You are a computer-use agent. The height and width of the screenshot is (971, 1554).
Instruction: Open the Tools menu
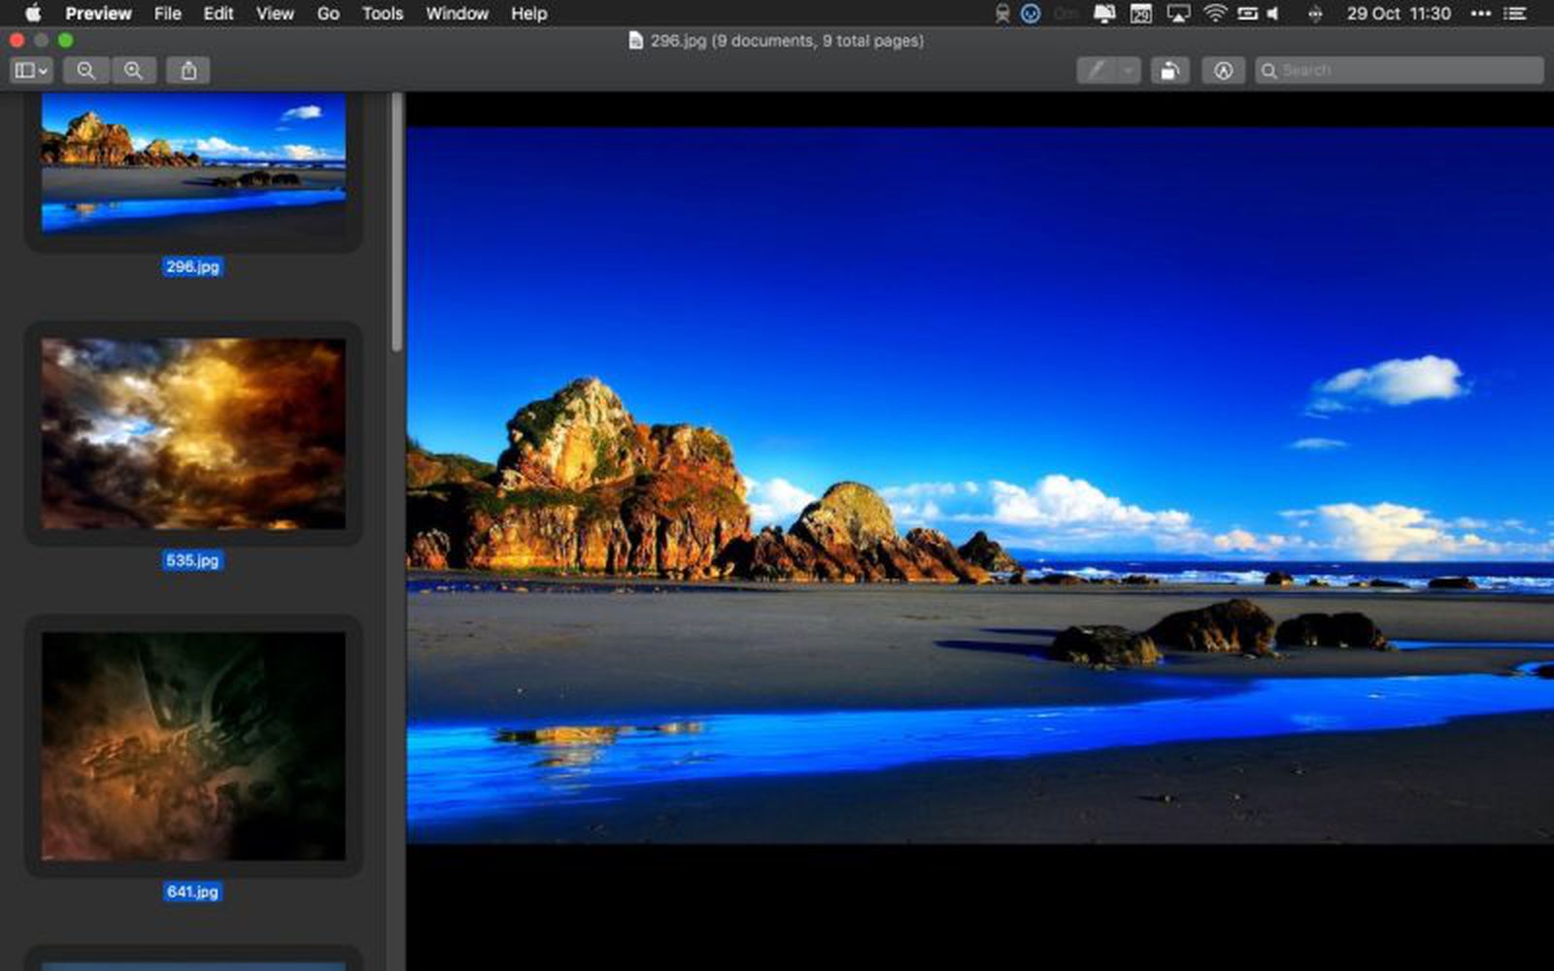381,14
